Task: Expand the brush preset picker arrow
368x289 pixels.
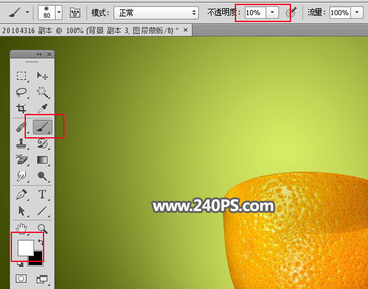Action: pos(59,13)
